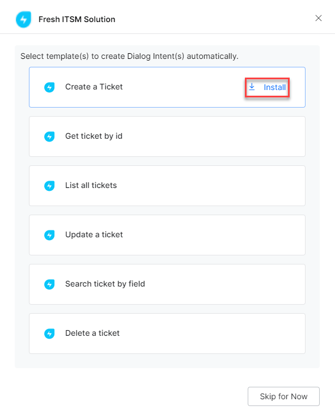This screenshot has height=410, width=335.
Task: Click the Create a Ticket lightning icon
Action: click(49, 87)
